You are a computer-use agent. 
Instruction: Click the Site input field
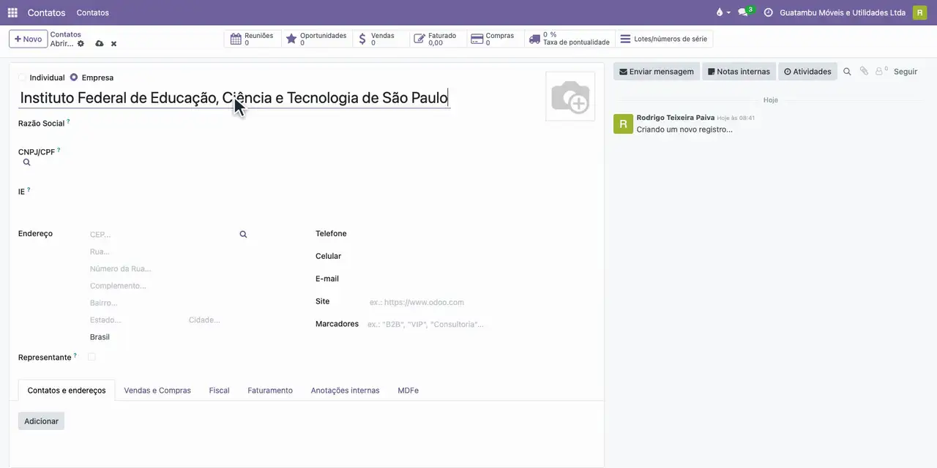(x=481, y=302)
